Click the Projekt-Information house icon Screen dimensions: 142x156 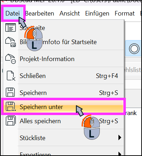coord(11,59)
